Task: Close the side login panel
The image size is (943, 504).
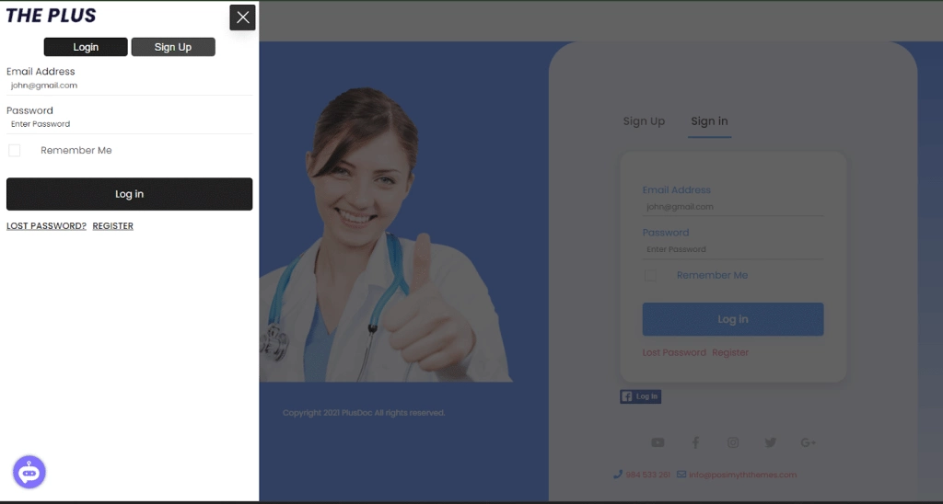Action: [242, 17]
